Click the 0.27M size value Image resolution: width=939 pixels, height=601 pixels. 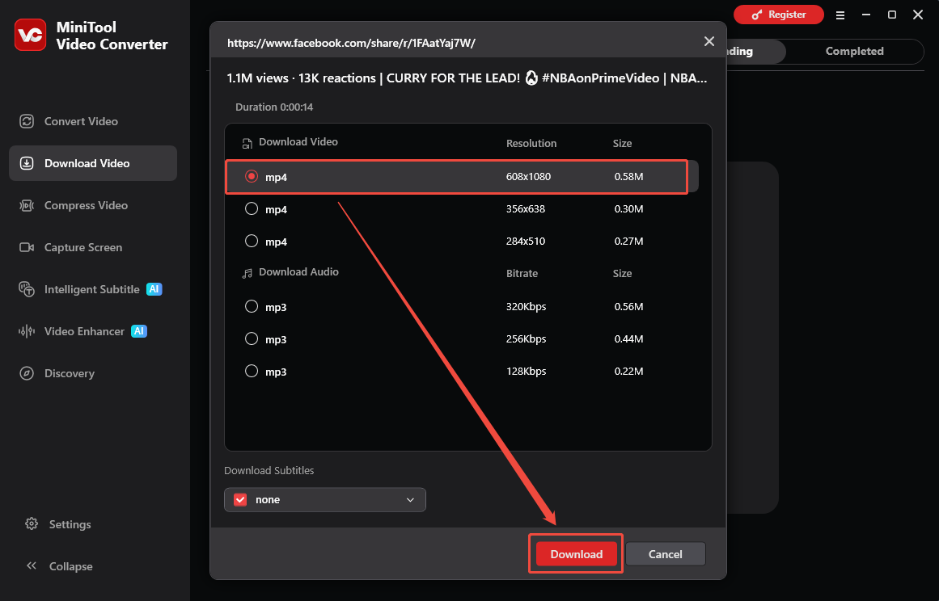628,241
